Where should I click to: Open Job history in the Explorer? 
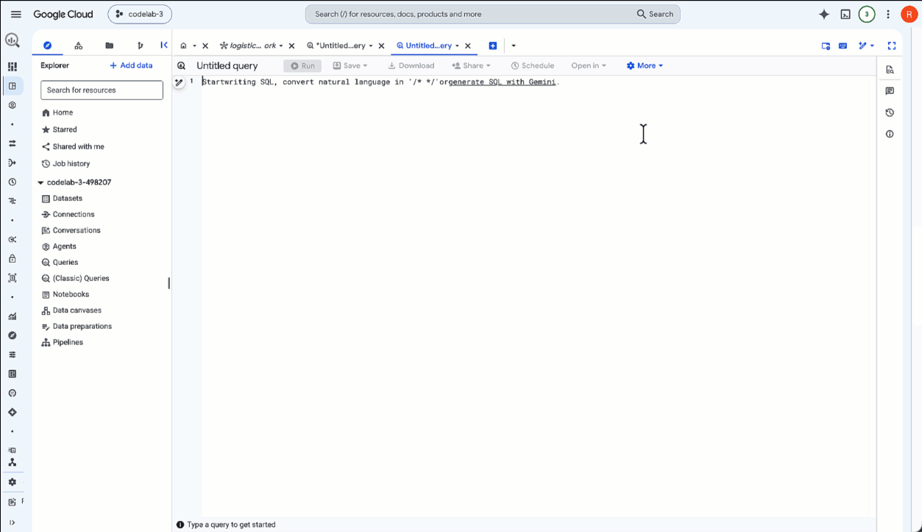click(65, 163)
